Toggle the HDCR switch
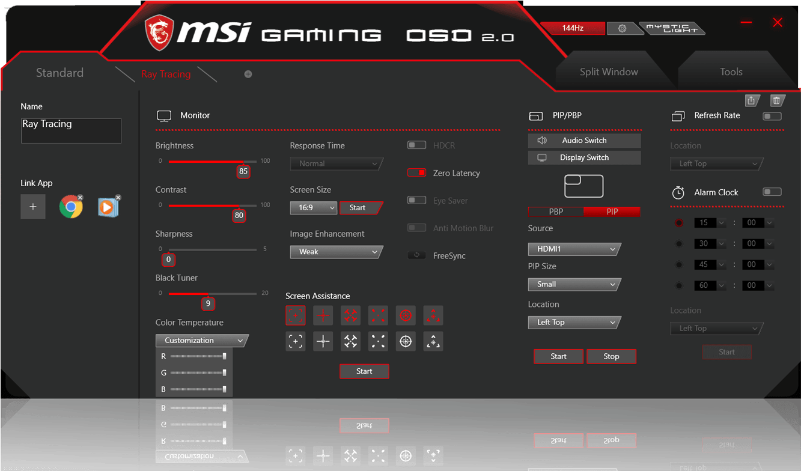This screenshot has height=471, width=801. [416, 145]
